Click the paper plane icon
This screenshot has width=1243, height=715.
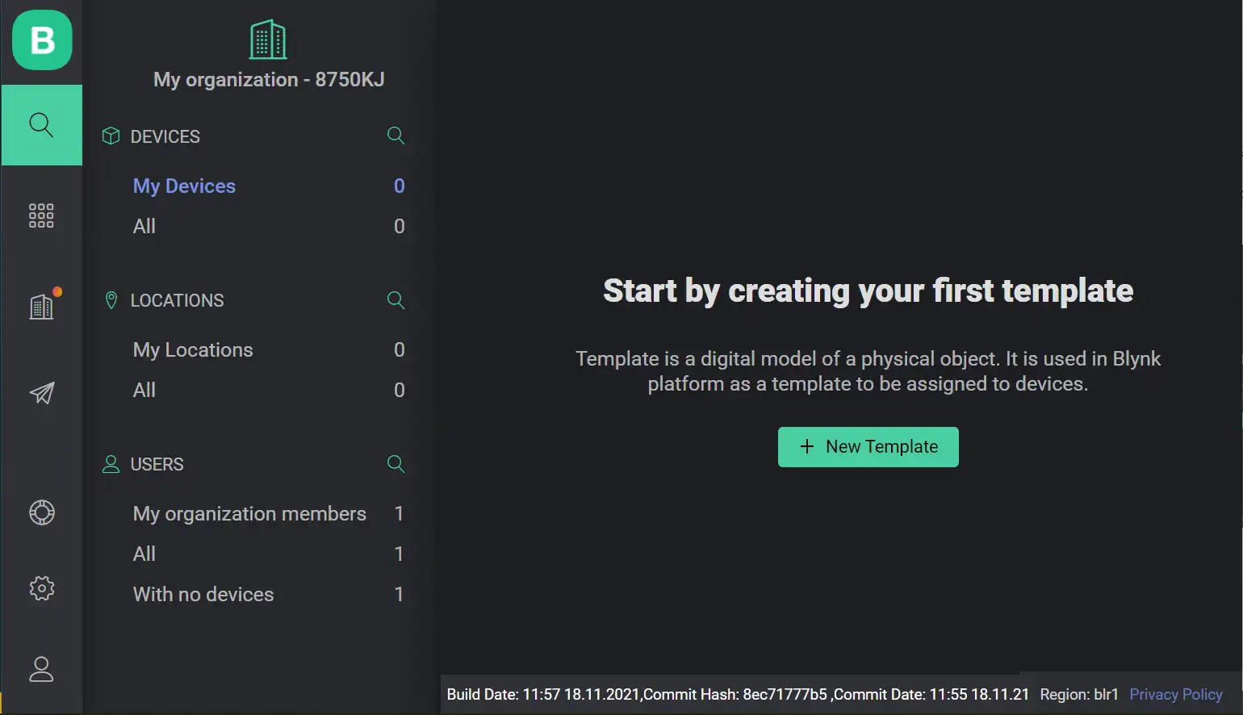(42, 393)
